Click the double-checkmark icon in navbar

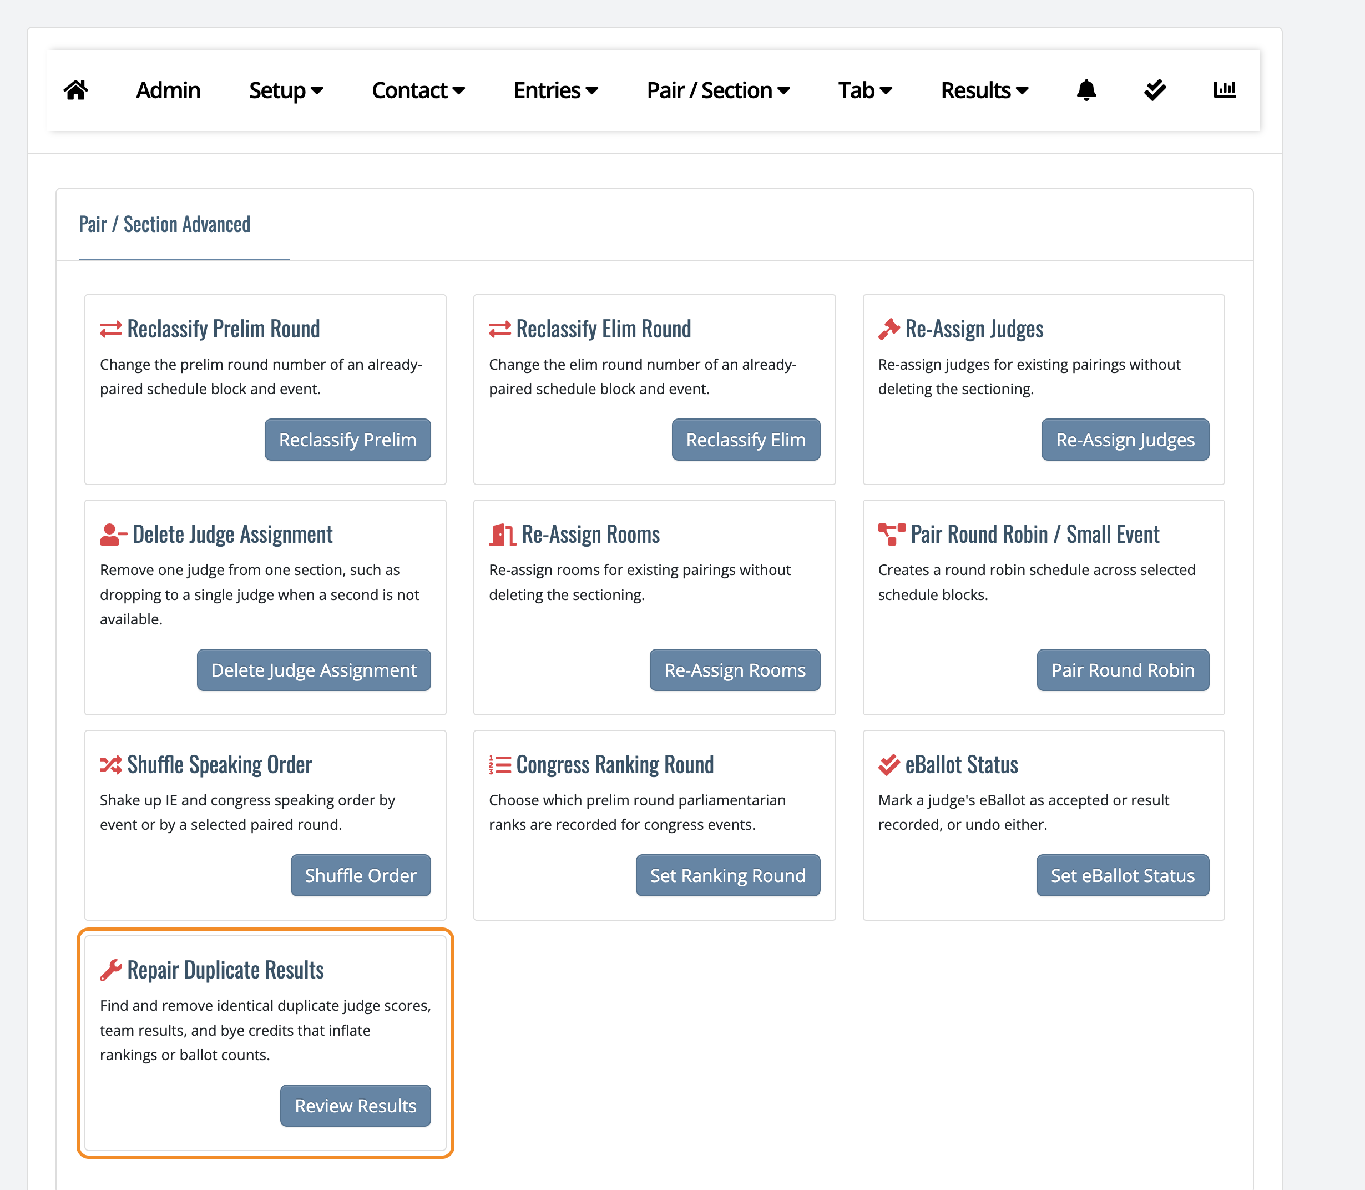[x=1155, y=90]
